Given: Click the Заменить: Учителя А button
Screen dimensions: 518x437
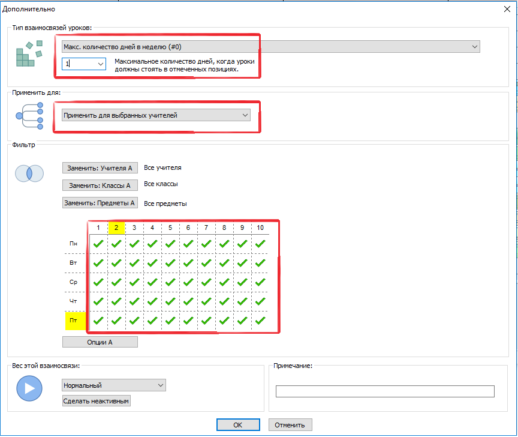Looking at the screenshot, I should tap(100, 168).
